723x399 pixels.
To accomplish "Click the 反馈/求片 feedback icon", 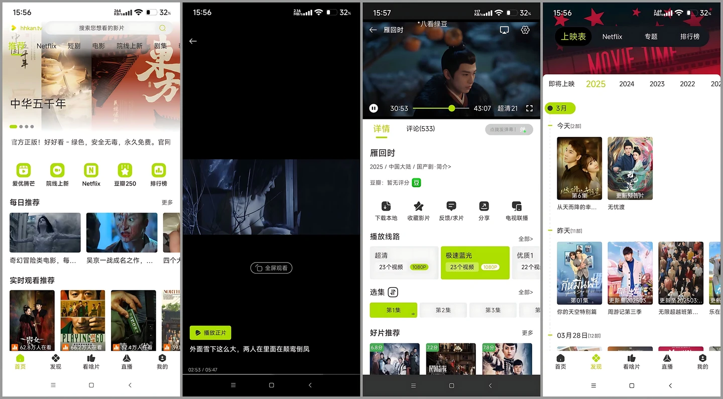I will (451, 206).
